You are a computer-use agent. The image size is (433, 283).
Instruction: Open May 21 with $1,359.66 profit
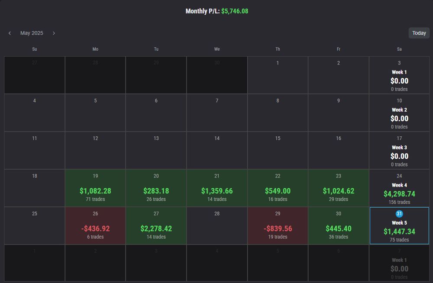click(x=217, y=188)
